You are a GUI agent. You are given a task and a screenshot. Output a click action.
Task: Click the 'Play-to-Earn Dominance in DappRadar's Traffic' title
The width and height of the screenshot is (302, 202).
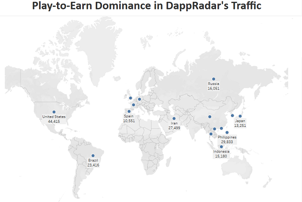147,6
